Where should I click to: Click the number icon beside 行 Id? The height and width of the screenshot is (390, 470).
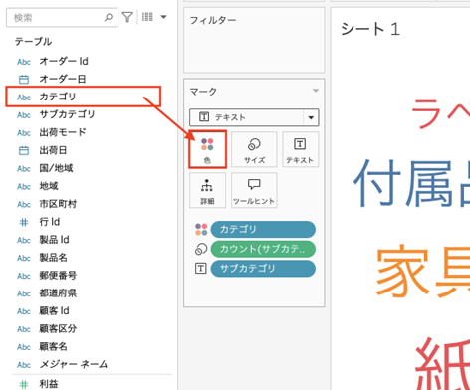[24, 222]
